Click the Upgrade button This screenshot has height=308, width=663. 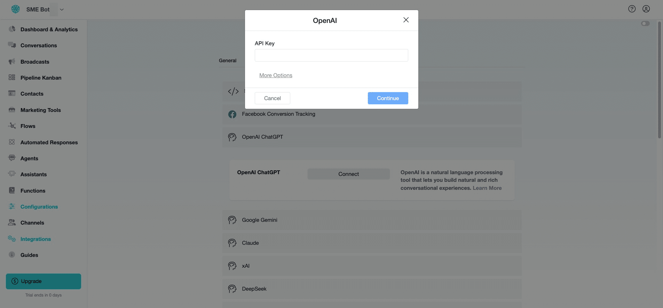click(44, 281)
